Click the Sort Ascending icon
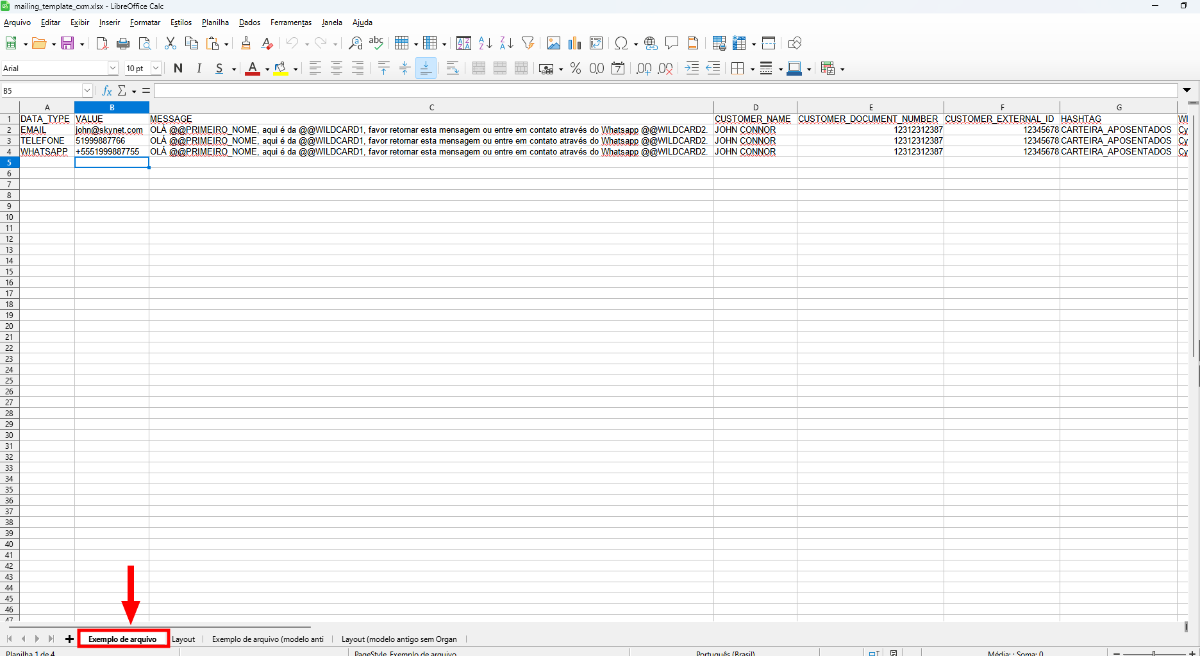The height and width of the screenshot is (656, 1200). [x=485, y=43]
